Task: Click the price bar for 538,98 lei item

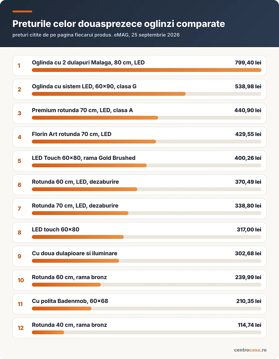Action: coord(147,94)
